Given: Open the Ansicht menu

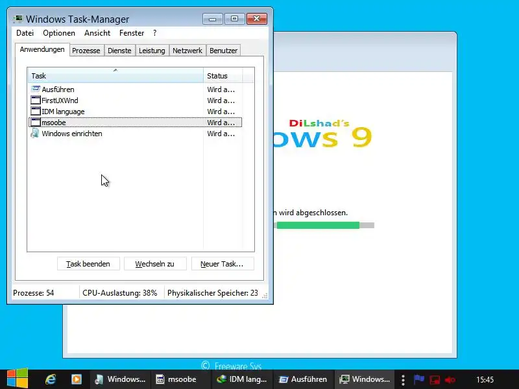Looking at the screenshot, I should (x=97, y=33).
